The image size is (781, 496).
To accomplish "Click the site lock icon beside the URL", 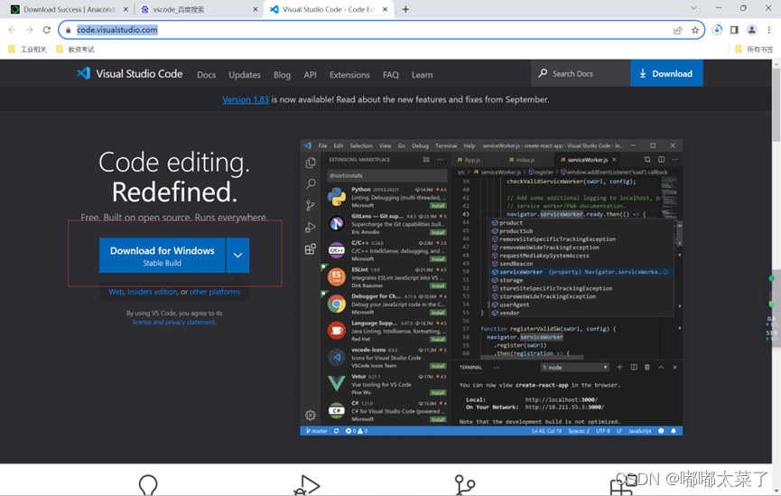I will click(69, 30).
